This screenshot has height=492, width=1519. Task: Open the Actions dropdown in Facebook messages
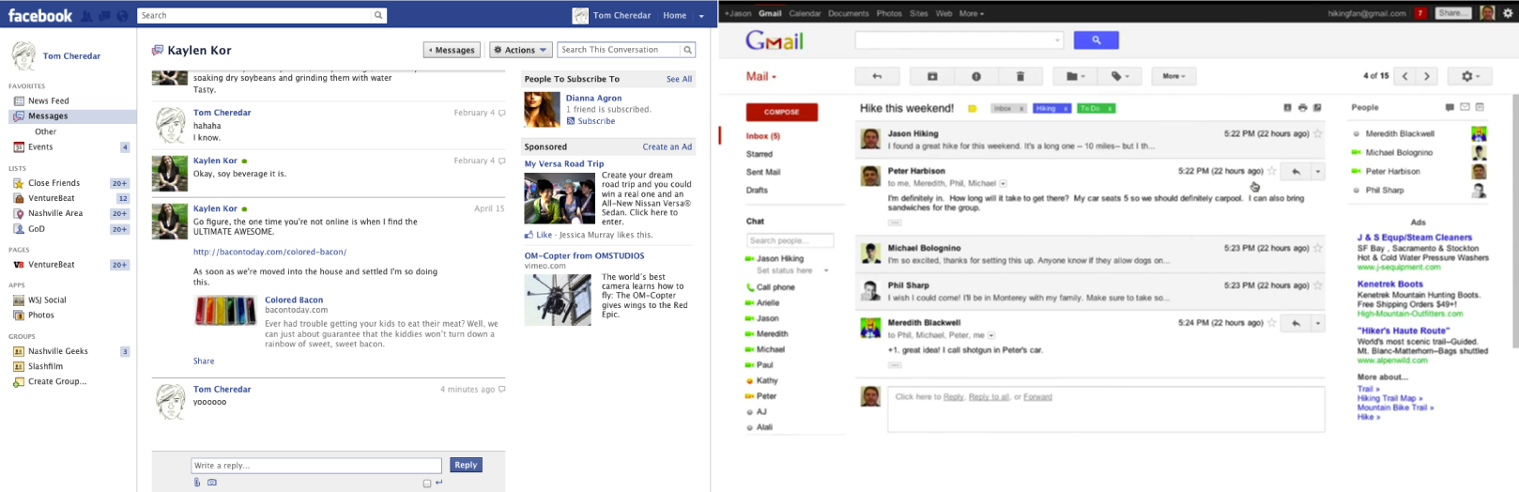coord(520,50)
